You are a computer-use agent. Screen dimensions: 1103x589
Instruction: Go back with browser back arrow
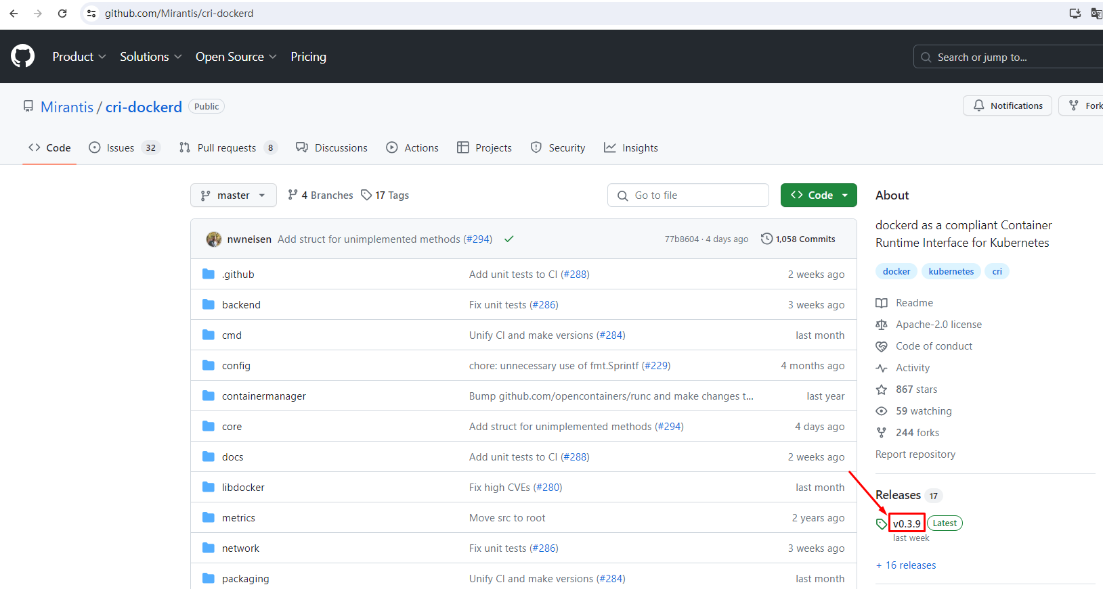click(14, 13)
